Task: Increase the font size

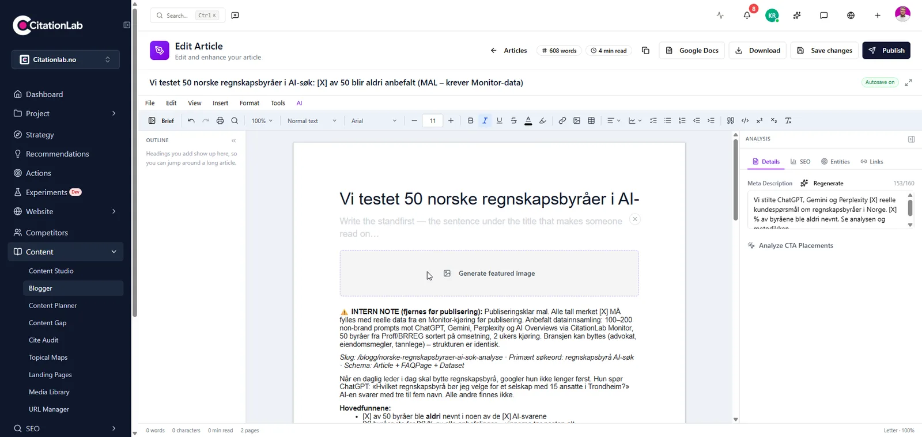Action: click(x=451, y=121)
